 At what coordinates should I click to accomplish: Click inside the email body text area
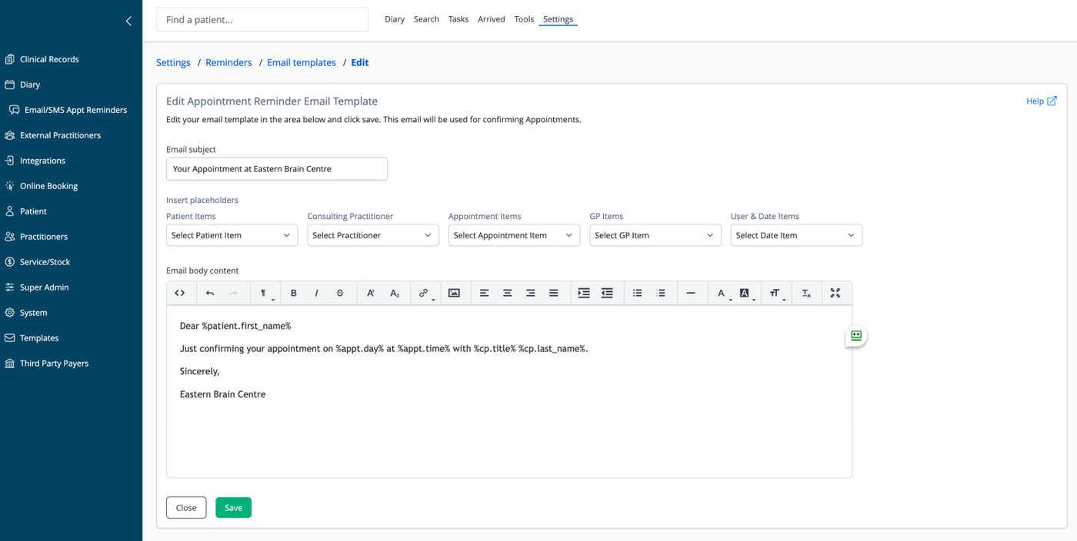[509, 391]
